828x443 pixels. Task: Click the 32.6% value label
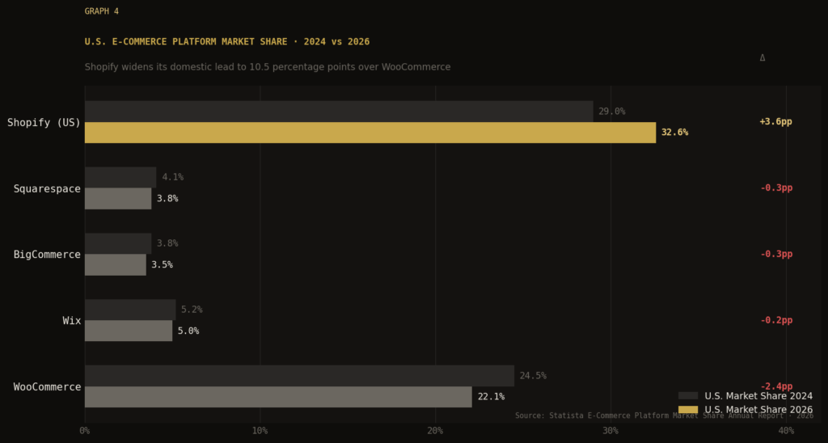[x=675, y=133]
